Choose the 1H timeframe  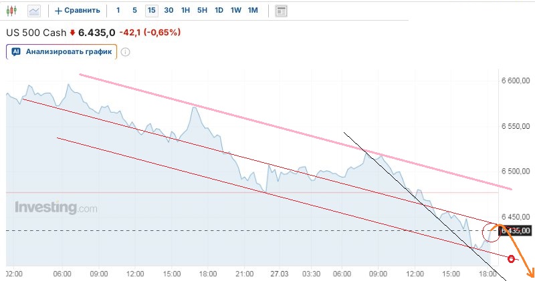pos(185,11)
